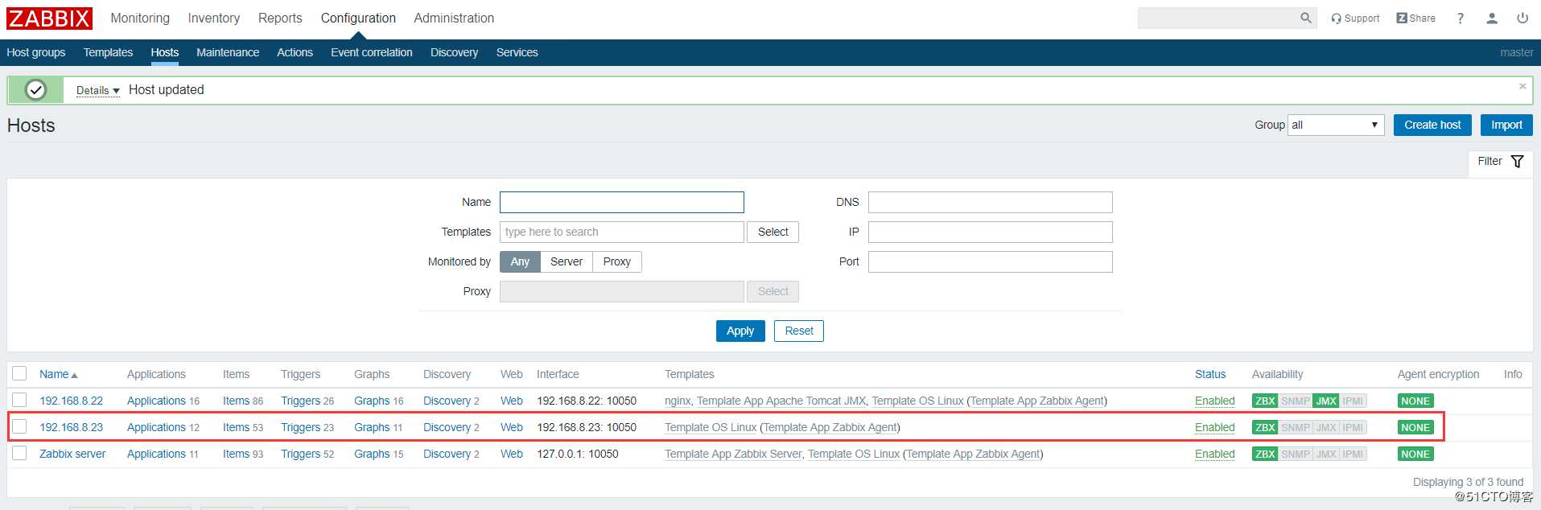Screen dimensions: 1541x510
Task: Reset the host filter
Action: click(799, 331)
